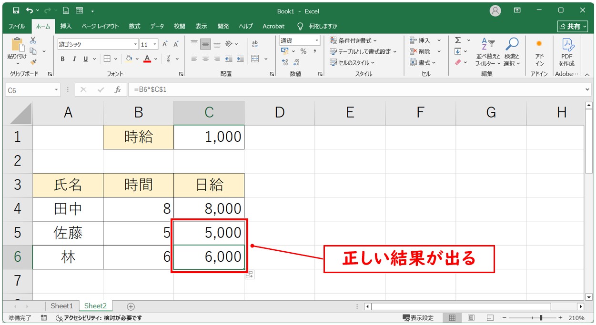Switch to the 挿入 tab
This screenshot has height=325, width=596.
coord(66,26)
